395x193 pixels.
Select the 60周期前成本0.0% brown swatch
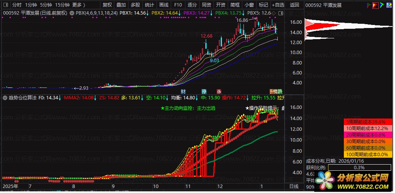click(x=368, y=148)
